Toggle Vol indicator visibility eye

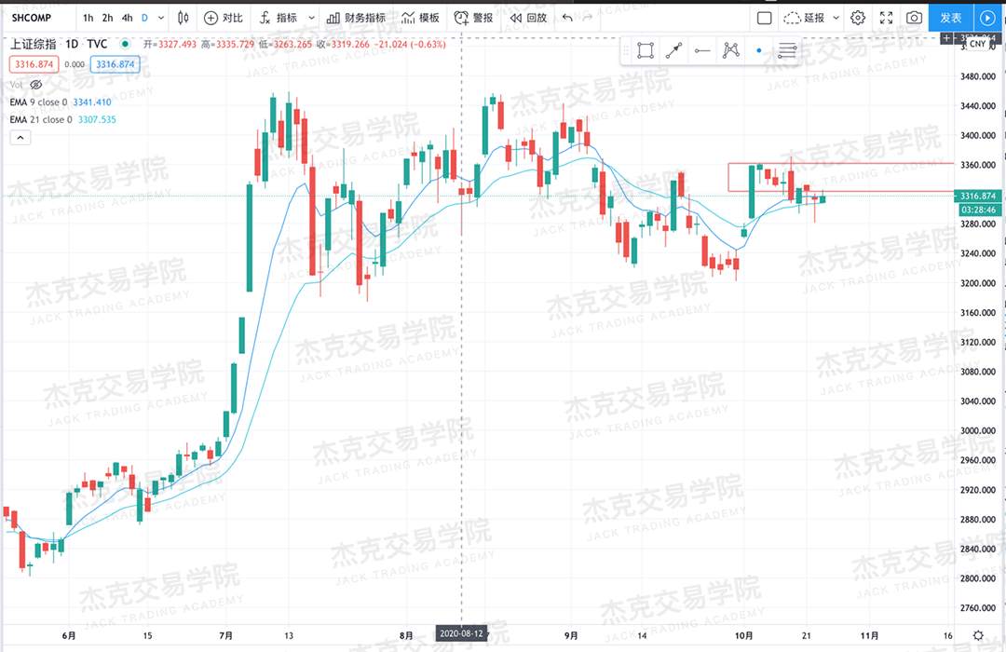coord(36,85)
